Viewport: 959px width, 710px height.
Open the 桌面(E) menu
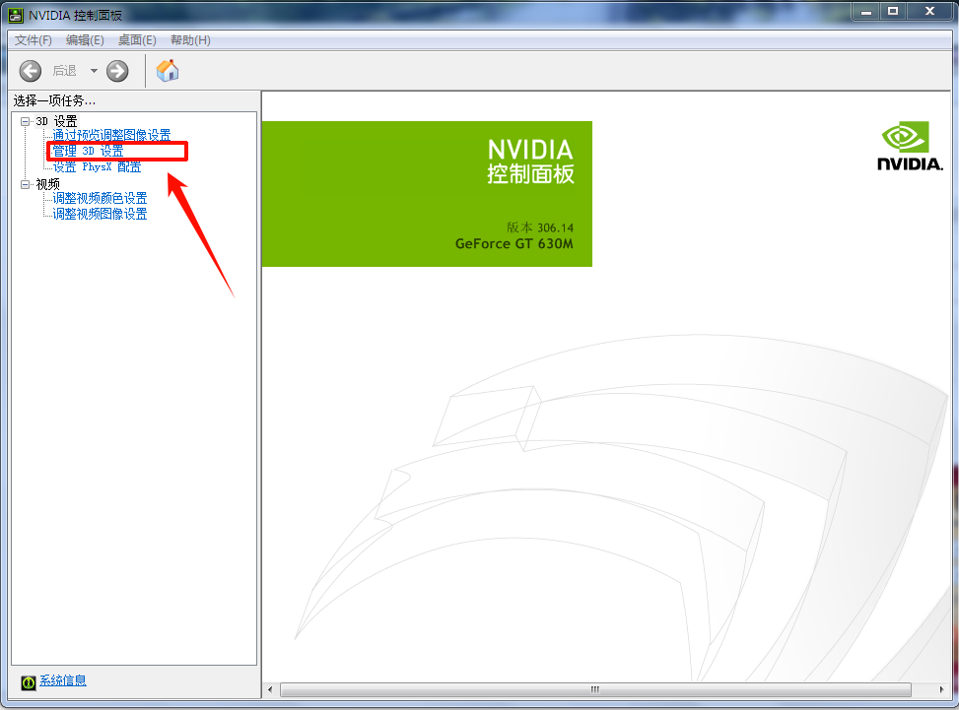coord(137,40)
